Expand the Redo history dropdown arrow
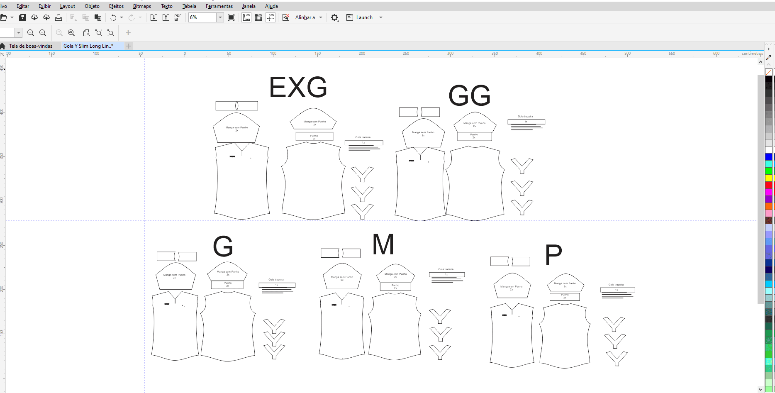The height and width of the screenshot is (393, 775). [140, 17]
